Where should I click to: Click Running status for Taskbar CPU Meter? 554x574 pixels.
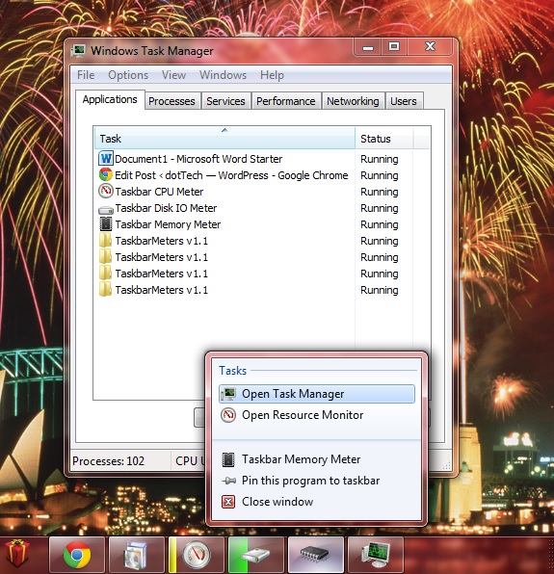380,192
